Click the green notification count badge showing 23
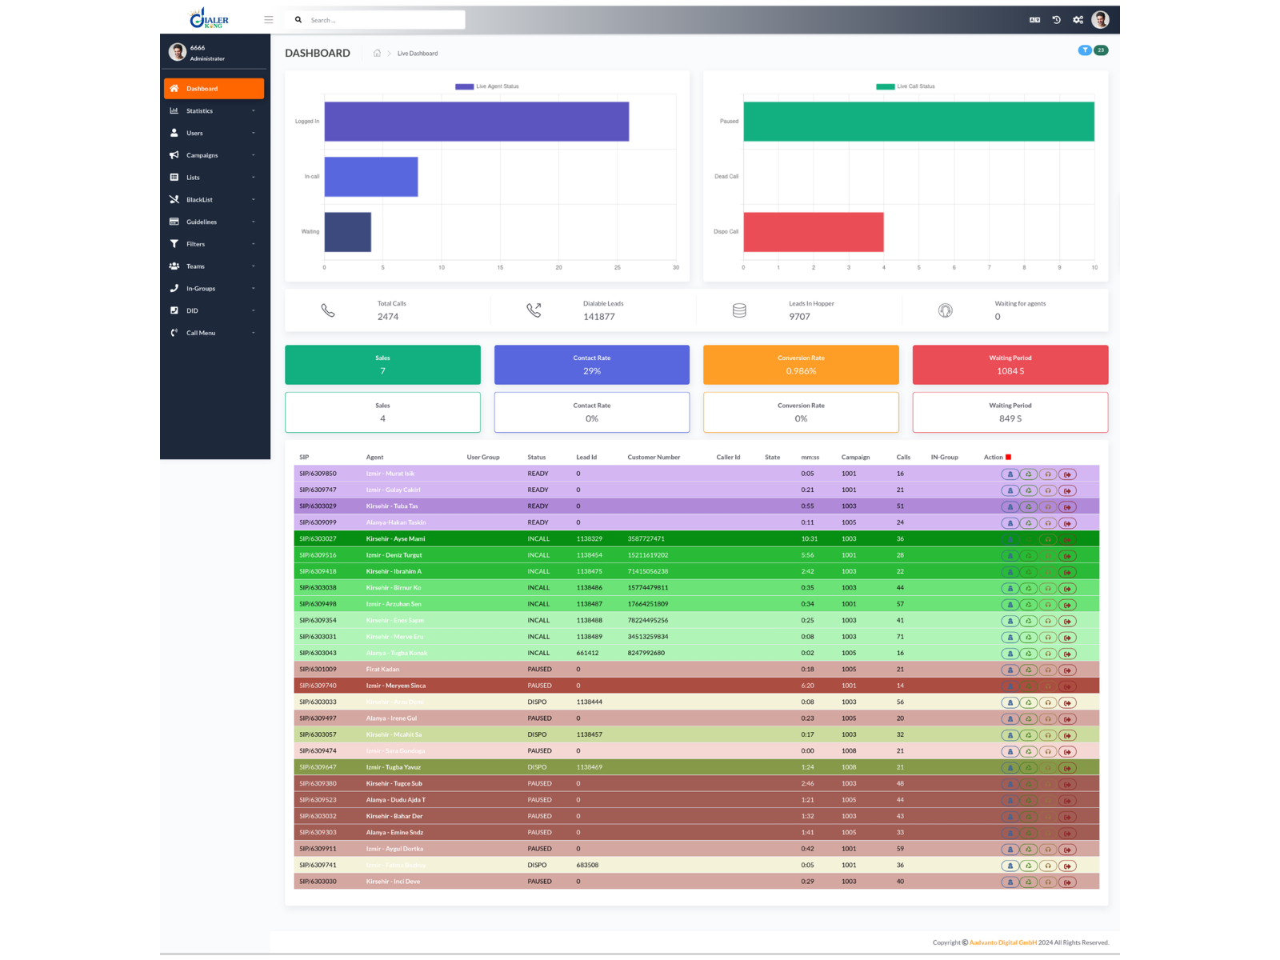Screen dimensions: 1280x960 [x=1101, y=50]
